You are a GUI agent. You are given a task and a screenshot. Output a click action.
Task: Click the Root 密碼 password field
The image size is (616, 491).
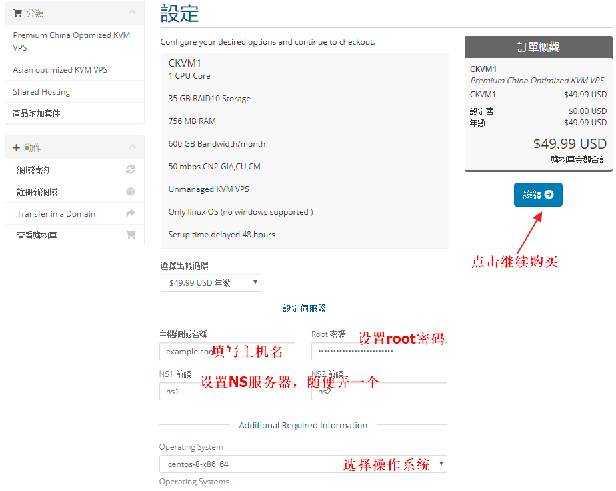tap(379, 351)
